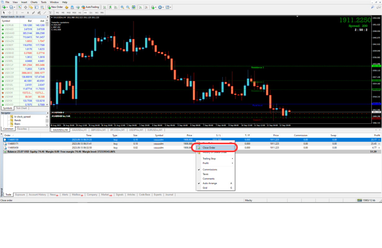Toggle Auto Arrange in context menu
This screenshot has width=382, height=248.
pos(215,183)
